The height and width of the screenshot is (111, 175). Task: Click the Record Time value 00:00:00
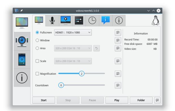pos(152,40)
